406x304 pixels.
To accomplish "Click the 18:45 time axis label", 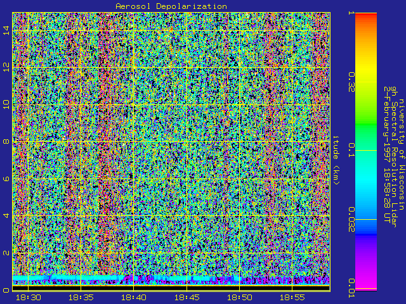I will [x=187, y=297].
